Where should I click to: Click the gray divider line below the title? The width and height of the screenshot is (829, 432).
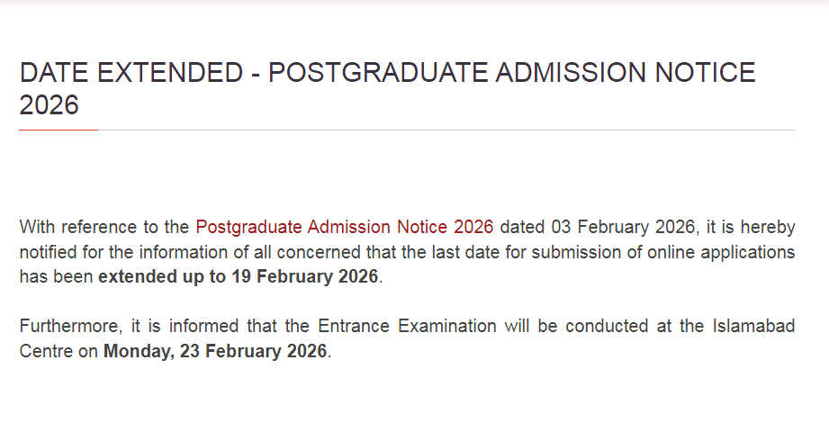click(x=450, y=130)
